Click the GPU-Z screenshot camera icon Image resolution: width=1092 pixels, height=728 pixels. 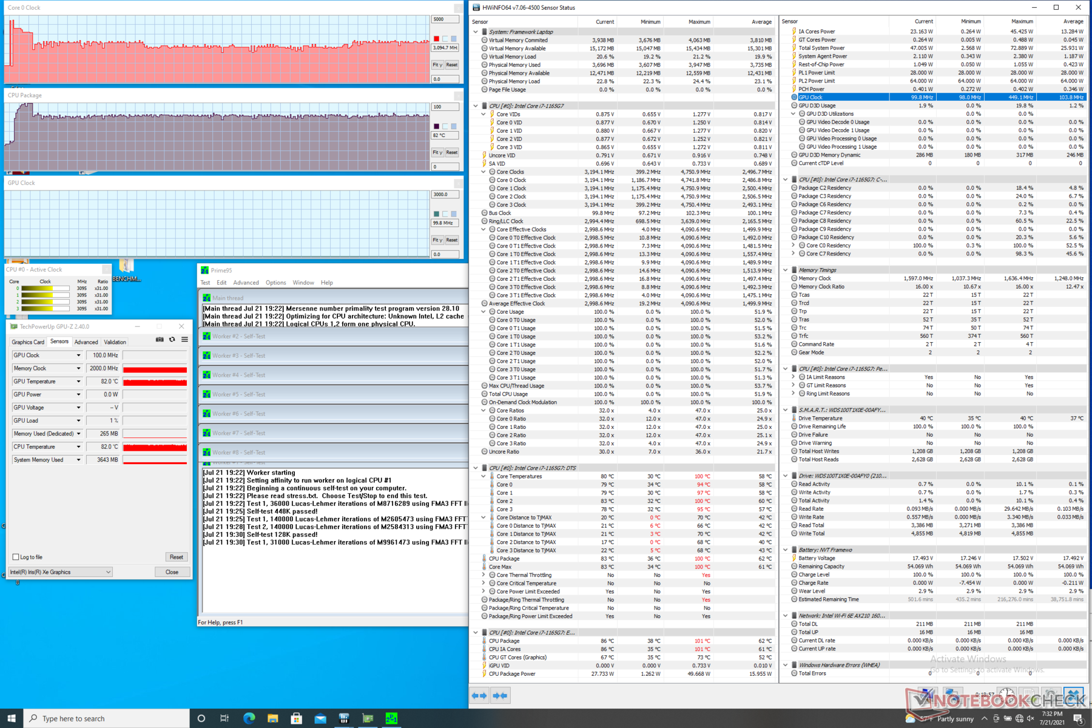click(160, 340)
